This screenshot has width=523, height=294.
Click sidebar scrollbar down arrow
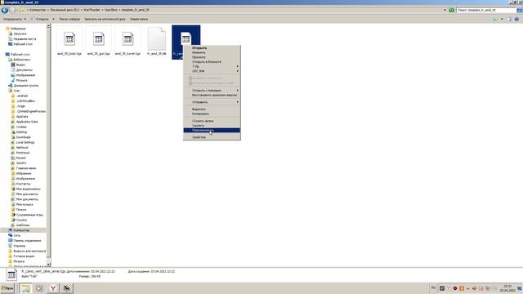48,265
